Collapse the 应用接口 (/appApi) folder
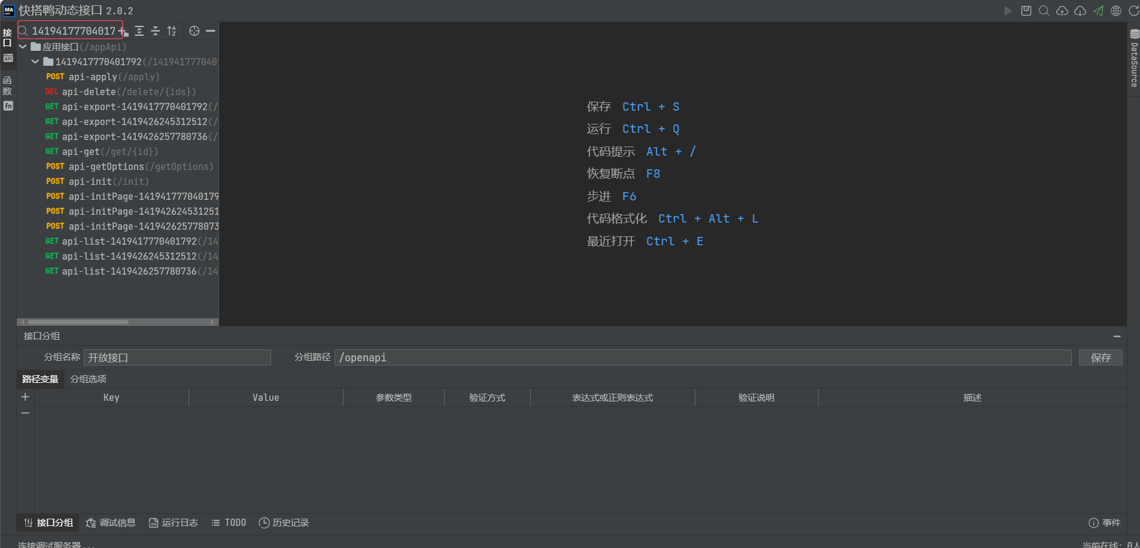 coord(23,47)
